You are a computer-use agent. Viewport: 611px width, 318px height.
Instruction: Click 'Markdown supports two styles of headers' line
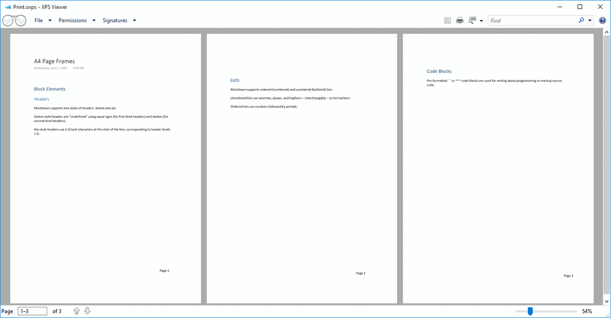tap(75, 108)
